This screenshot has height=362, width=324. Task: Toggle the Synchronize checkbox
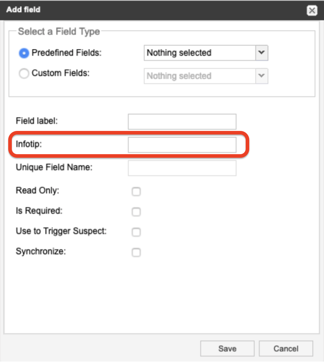[136, 252]
